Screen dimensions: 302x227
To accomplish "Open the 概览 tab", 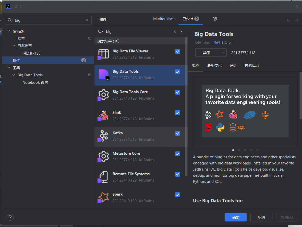I will tap(196, 66).
